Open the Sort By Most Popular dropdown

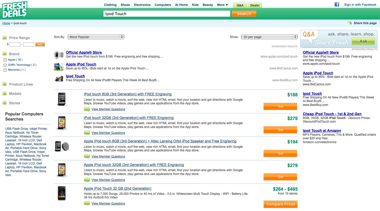click(x=96, y=37)
